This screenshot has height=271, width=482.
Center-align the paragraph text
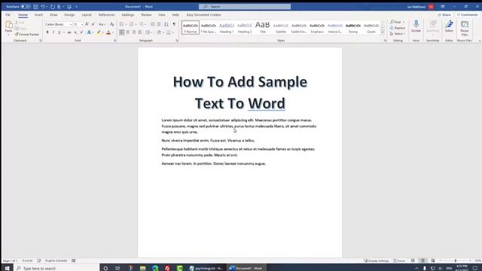[x=128, y=32]
